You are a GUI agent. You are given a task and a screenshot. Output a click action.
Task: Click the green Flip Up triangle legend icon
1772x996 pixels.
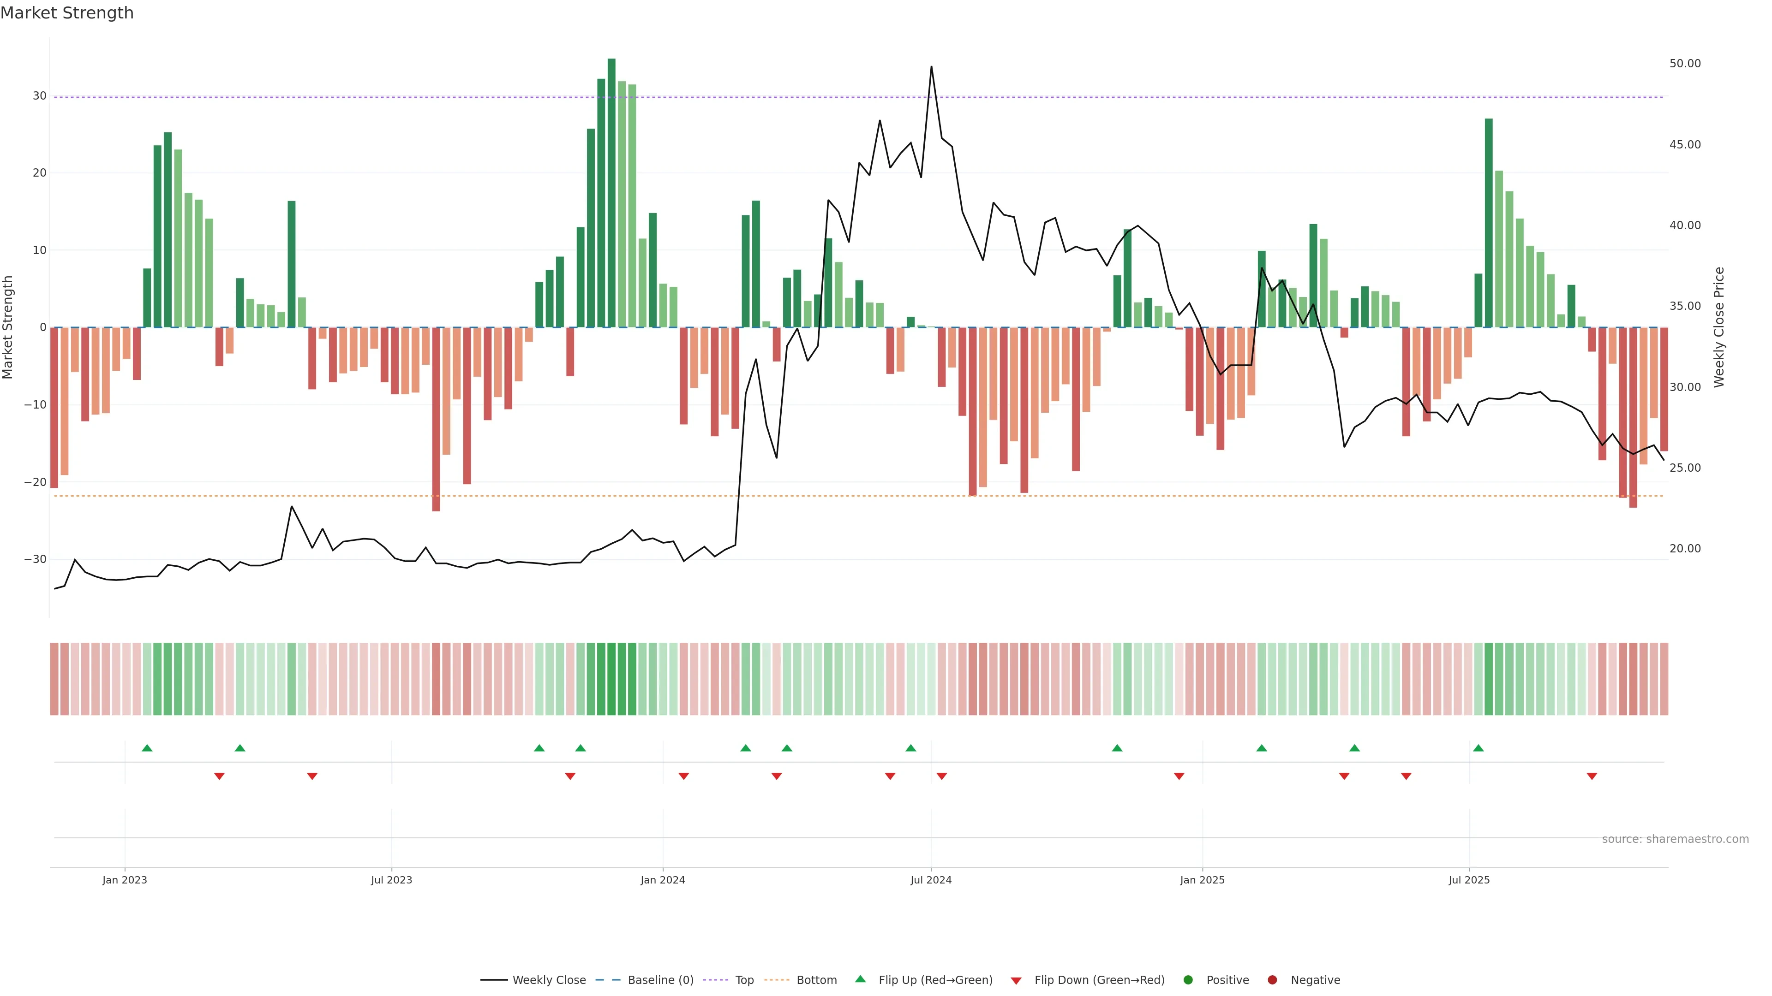tap(860, 979)
